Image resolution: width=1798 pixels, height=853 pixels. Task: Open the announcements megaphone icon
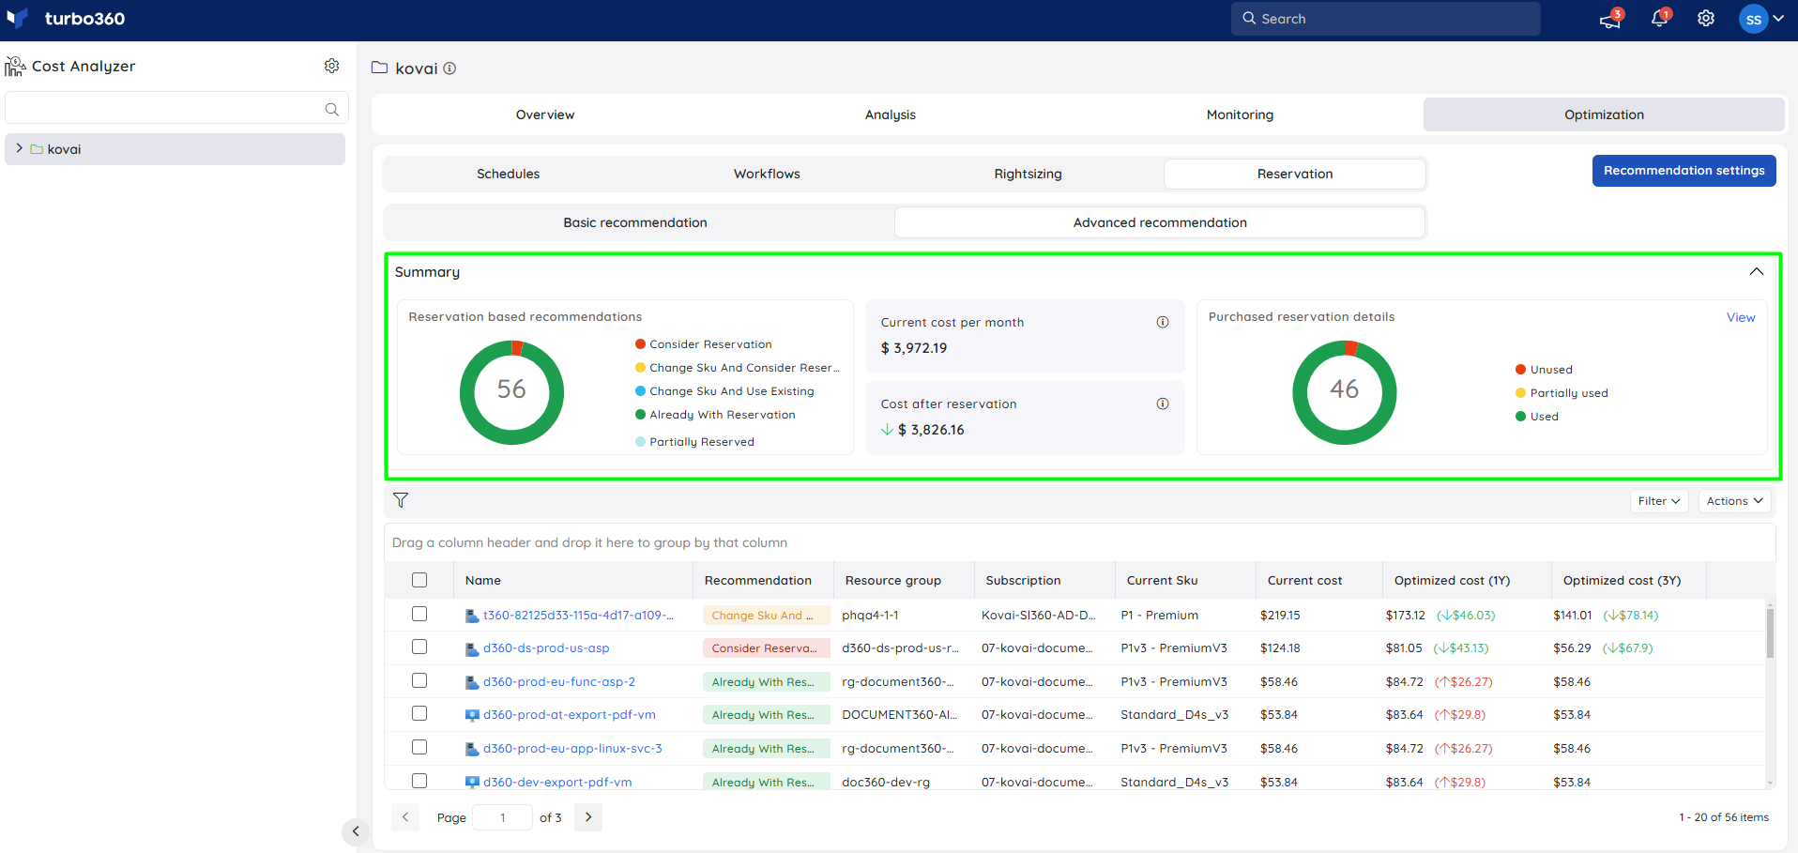(x=1610, y=19)
